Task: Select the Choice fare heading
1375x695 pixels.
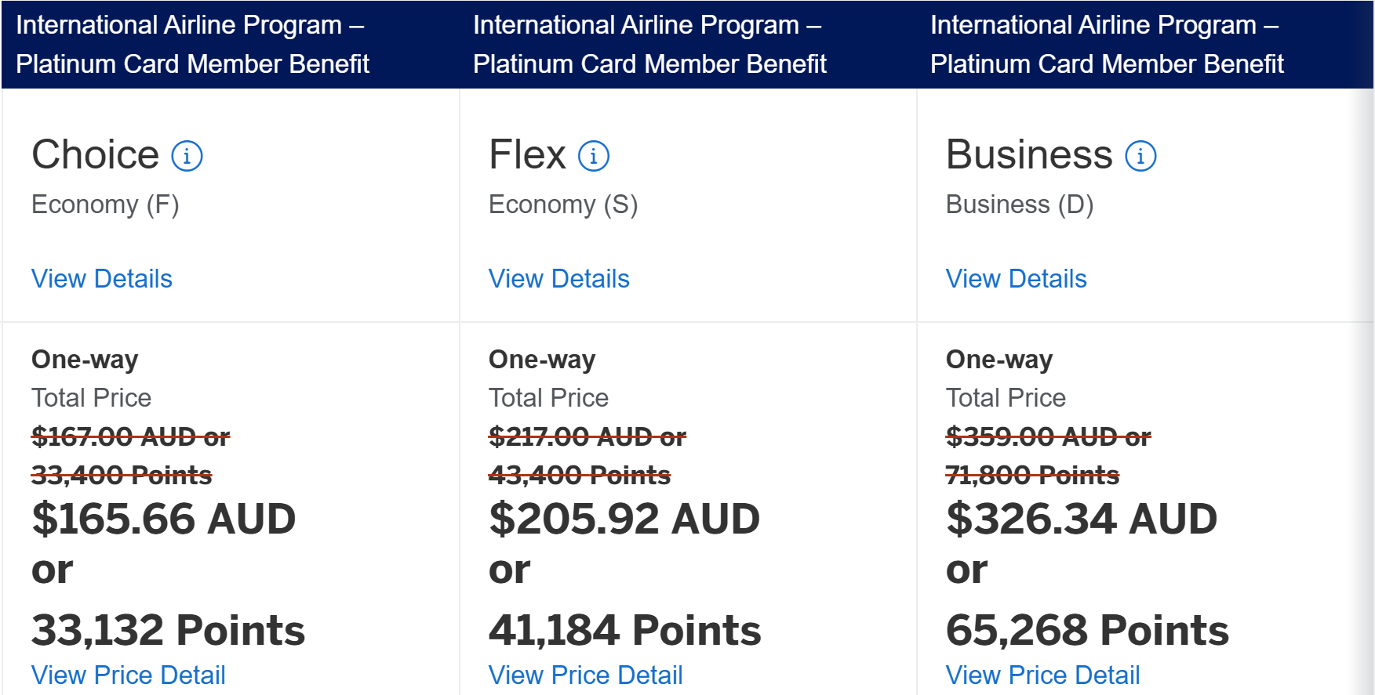Action: [96, 154]
